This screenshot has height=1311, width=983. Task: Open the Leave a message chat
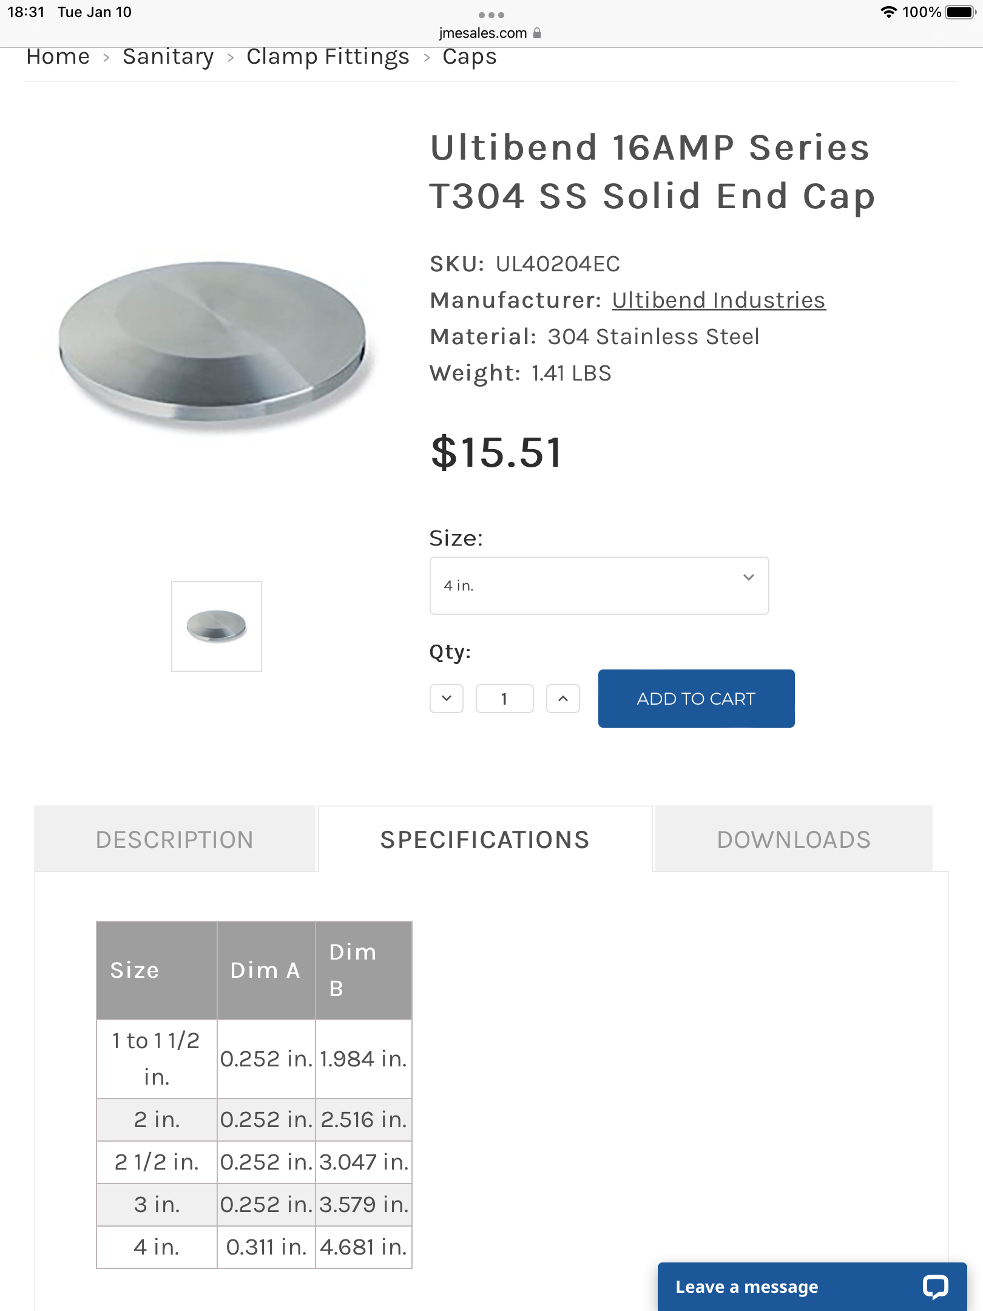click(812, 1287)
